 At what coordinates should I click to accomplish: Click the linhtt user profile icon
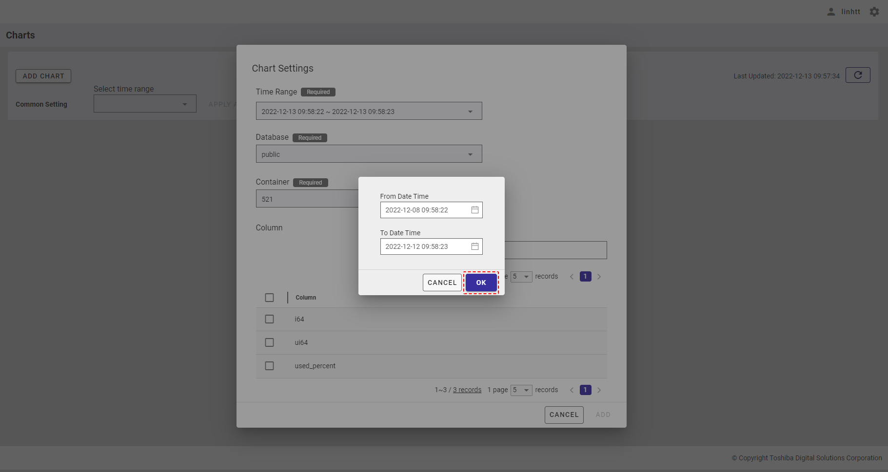[831, 12]
